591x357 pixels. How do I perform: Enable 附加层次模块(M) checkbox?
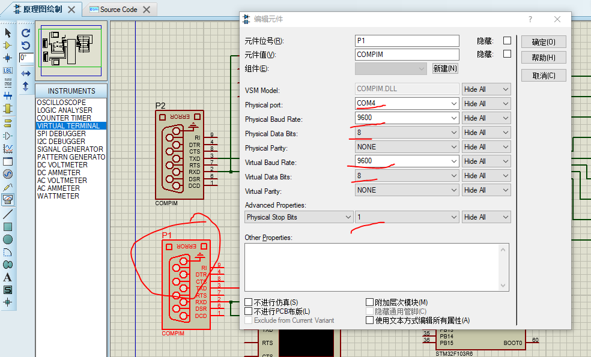pyautogui.click(x=370, y=302)
